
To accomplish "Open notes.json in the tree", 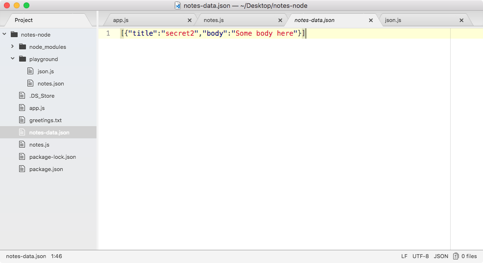I will 51,84.
